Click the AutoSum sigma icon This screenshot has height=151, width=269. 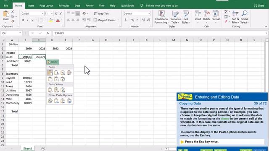[226, 12]
